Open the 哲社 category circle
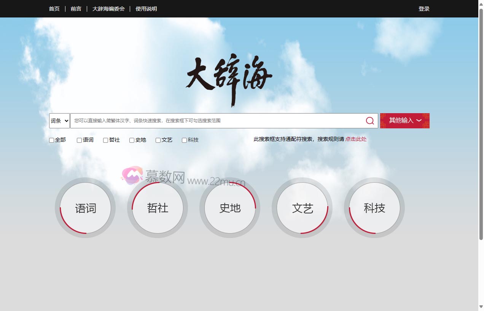This screenshot has width=484, height=311. 157,208
